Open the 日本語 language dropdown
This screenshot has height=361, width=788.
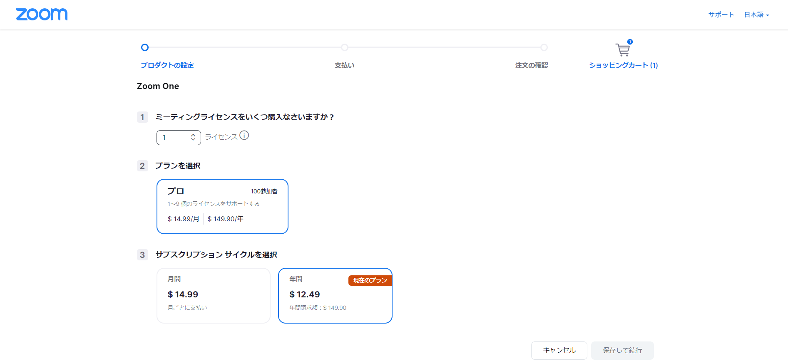click(756, 15)
